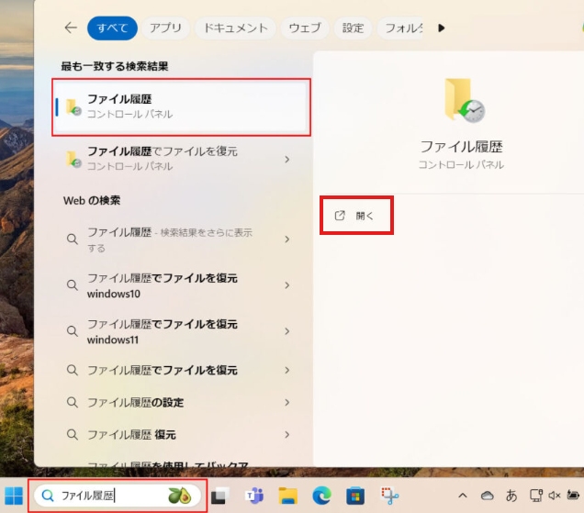Switch to the ドキュメント filter tab
Viewport: 584px width, 513px height.
(x=235, y=28)
